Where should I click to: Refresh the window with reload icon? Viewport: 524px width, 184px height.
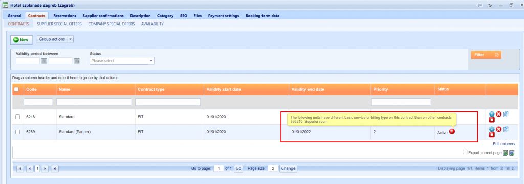(490, 5)
